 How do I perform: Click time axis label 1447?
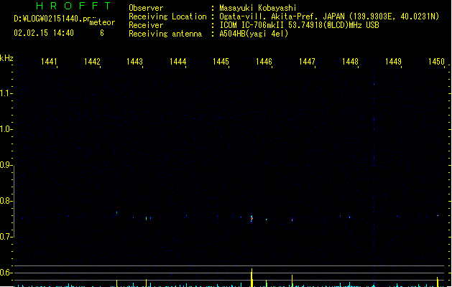307,62
